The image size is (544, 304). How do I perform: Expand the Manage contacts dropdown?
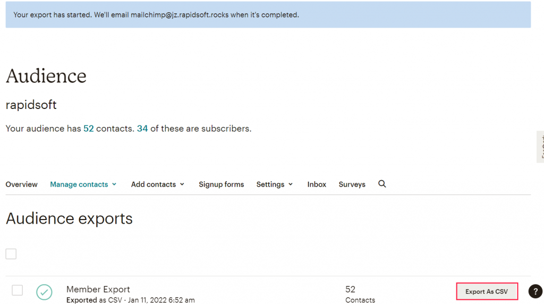[x=83, y=184]
